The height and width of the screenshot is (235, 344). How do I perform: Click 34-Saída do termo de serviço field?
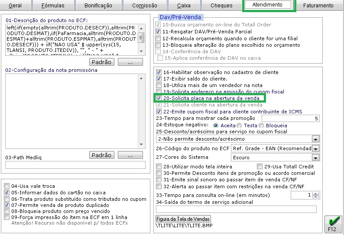click(236, 209)
